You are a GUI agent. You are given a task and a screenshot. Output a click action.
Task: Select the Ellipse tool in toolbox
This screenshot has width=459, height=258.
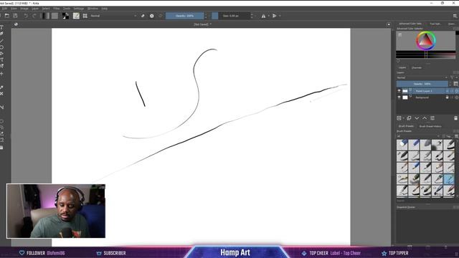pyautogui.click(x=1, y=47)
